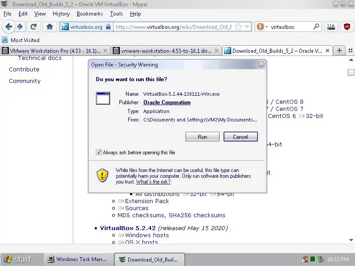Click Cancel in the security warning dialog
Viewport: 355px width, 266px height.
[x=241, y=137]
